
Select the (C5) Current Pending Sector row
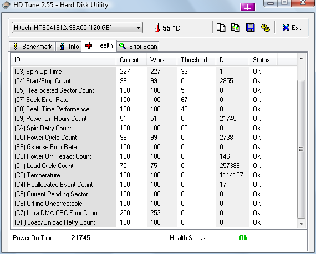tap(154, 194)
